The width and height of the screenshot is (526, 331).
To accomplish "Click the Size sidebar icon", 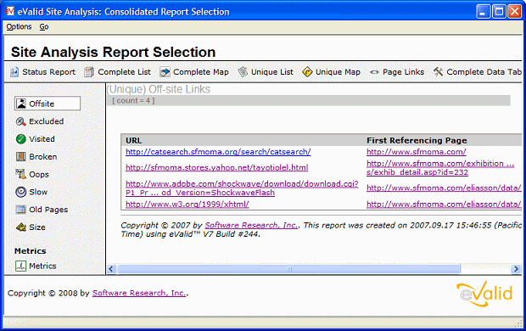I will coord(21,227).
